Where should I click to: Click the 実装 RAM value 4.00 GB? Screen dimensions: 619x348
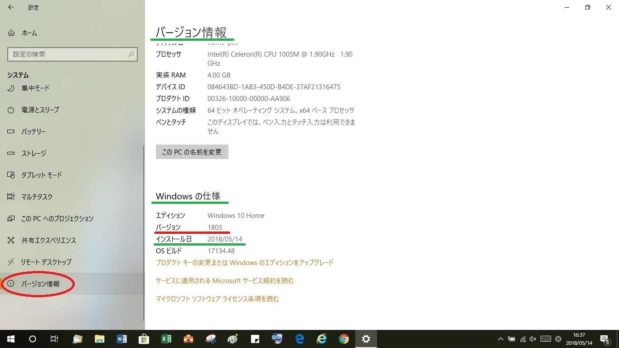[x=219, y=75]
